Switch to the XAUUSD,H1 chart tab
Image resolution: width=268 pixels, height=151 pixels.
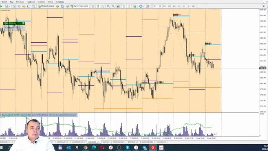pyautogui.click(x=94, y=142)
